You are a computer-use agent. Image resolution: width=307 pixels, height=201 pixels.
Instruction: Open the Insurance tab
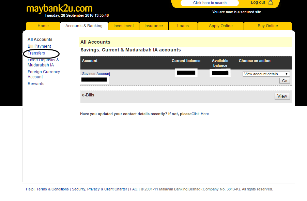[154, 26]
